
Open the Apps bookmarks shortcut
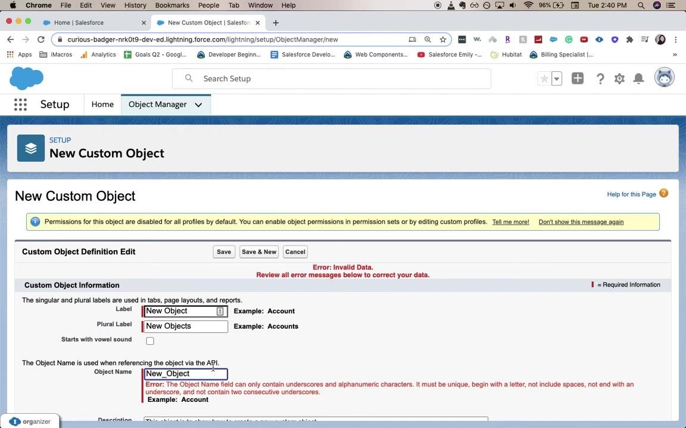19,55
